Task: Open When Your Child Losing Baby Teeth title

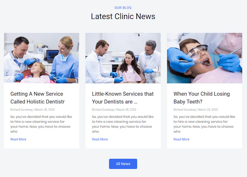Action: [201, 98]
